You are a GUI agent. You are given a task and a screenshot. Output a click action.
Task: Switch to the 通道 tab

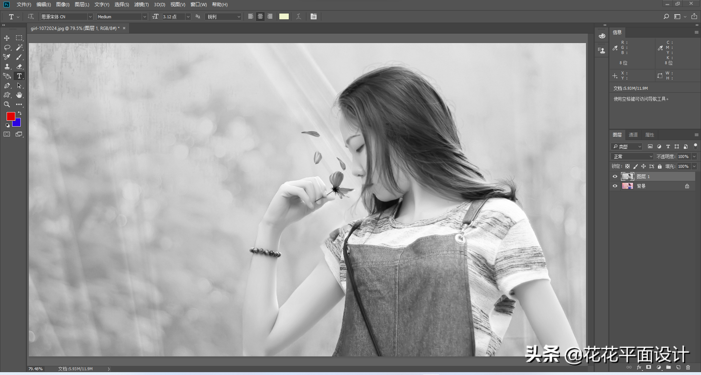pyautogui.click(x=633, y=135)
